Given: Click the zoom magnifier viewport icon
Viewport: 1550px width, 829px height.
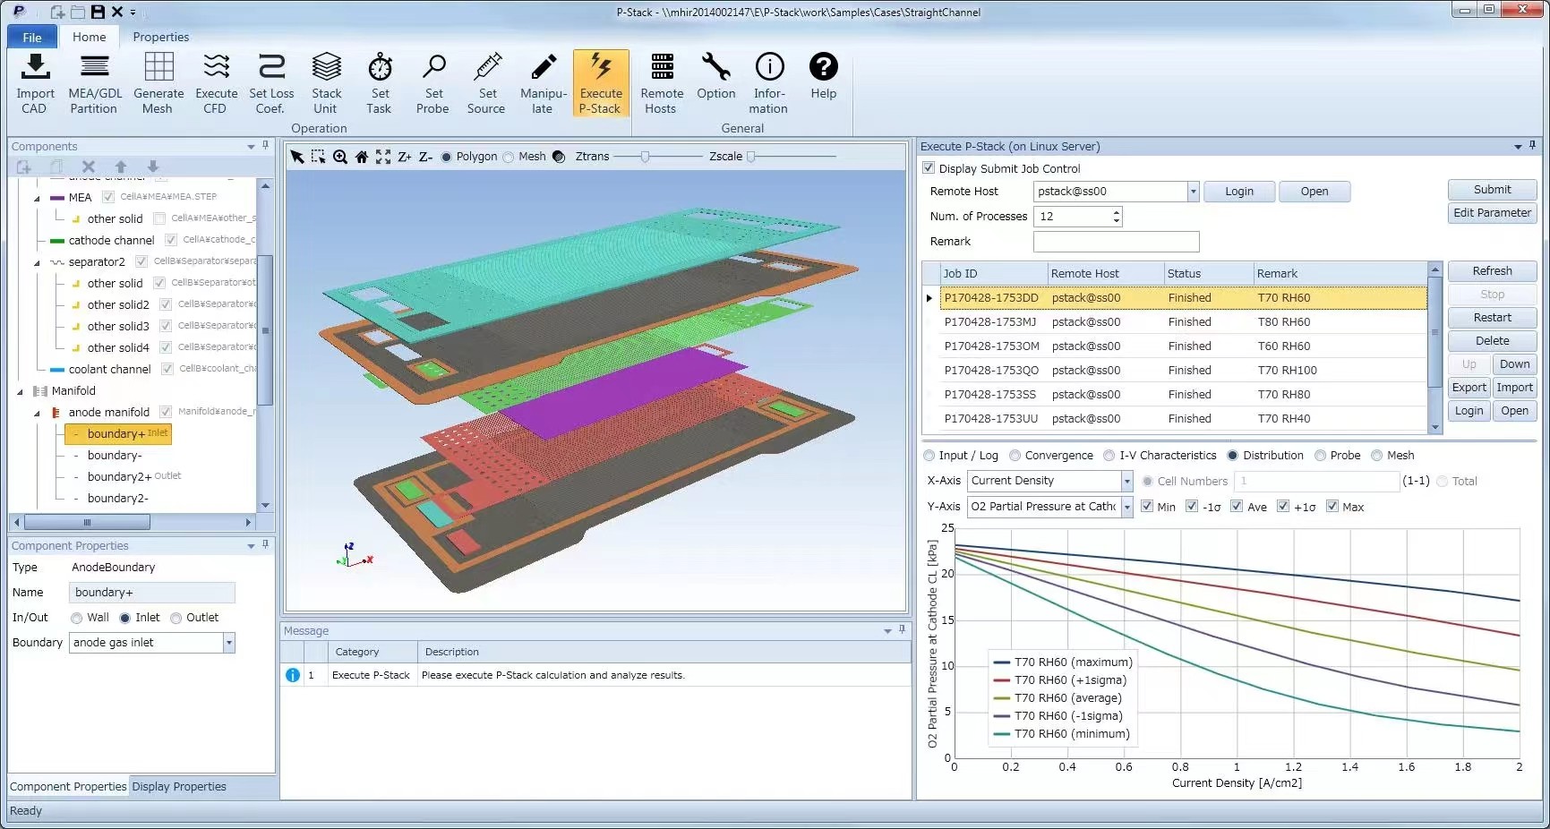Looking at the screenshot, I should point(340,157).
